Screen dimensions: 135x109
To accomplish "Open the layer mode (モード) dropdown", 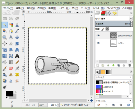I will (x=130, y=19).
